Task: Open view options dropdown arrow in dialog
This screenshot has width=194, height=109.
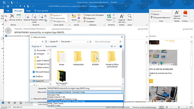Action: coord(115,46)
